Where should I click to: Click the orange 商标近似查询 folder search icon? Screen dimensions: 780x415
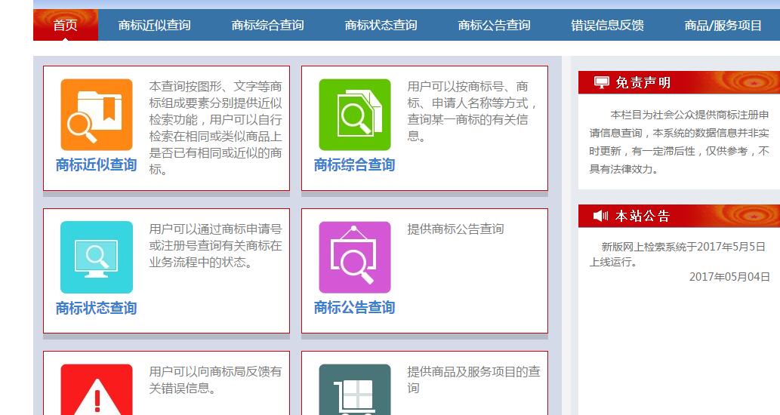[96, 115]
